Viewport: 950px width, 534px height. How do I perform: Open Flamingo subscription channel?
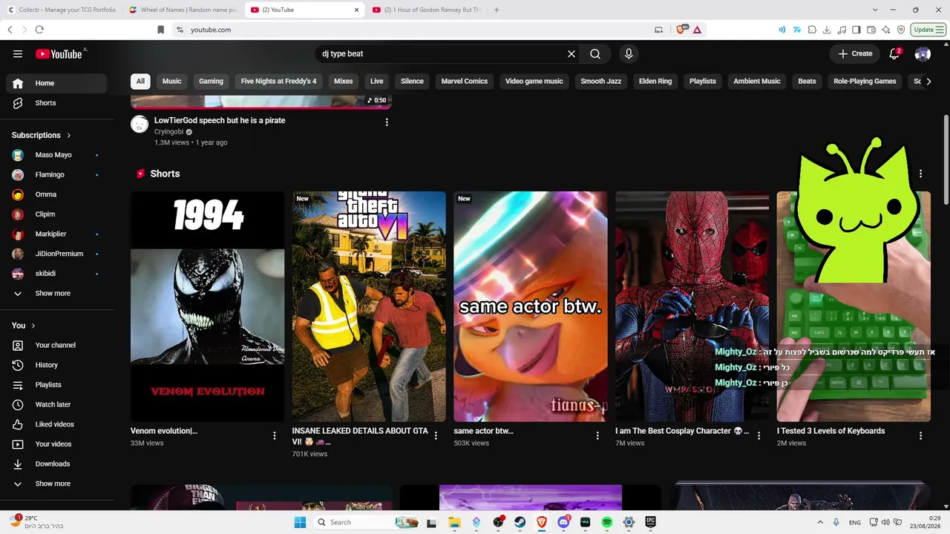pyautogui.click(x=56, y=175)
